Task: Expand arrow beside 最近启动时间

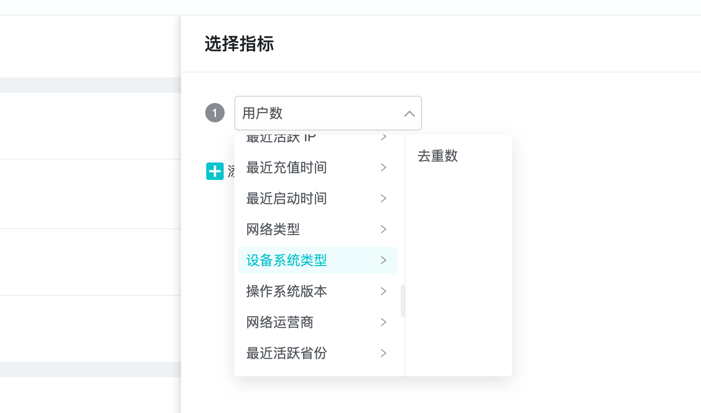Action: coord(383,198)
